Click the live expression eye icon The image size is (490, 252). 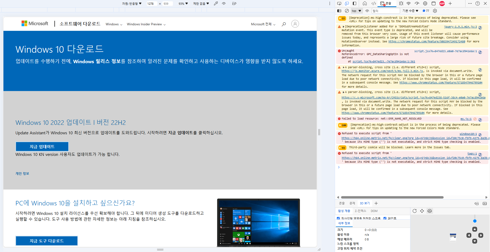click(x=367, y=11)
